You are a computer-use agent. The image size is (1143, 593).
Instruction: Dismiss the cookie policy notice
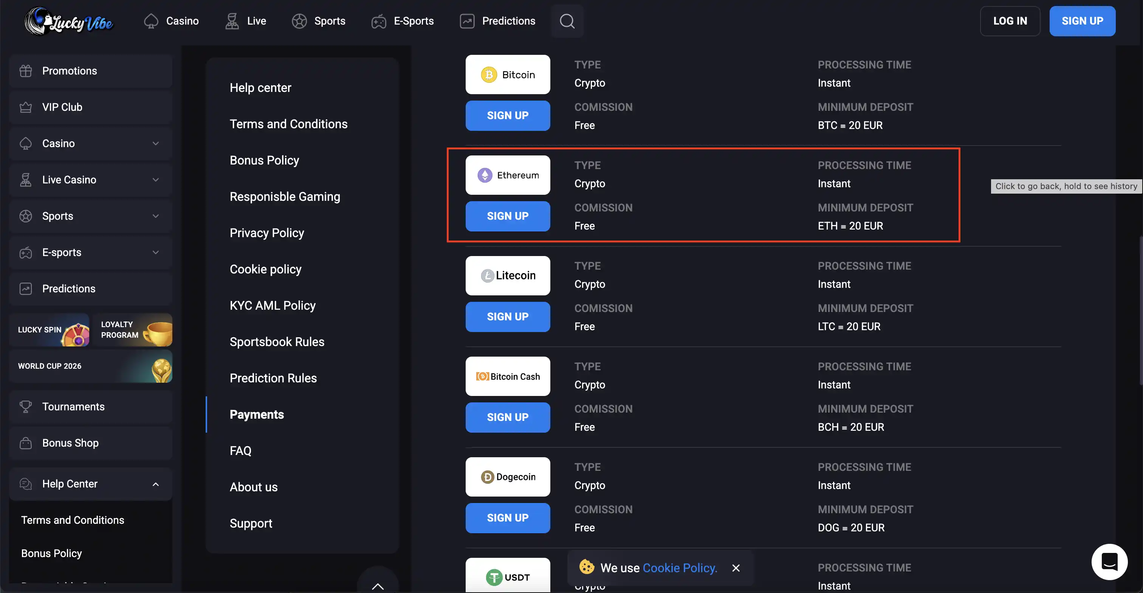pyautogui.click(x=736, y=568)
